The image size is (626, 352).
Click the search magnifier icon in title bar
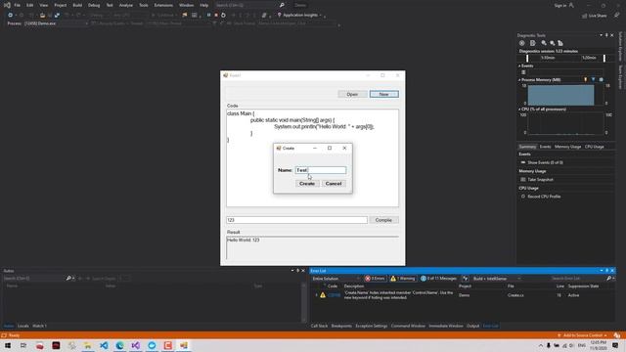[x=282, y=5]
